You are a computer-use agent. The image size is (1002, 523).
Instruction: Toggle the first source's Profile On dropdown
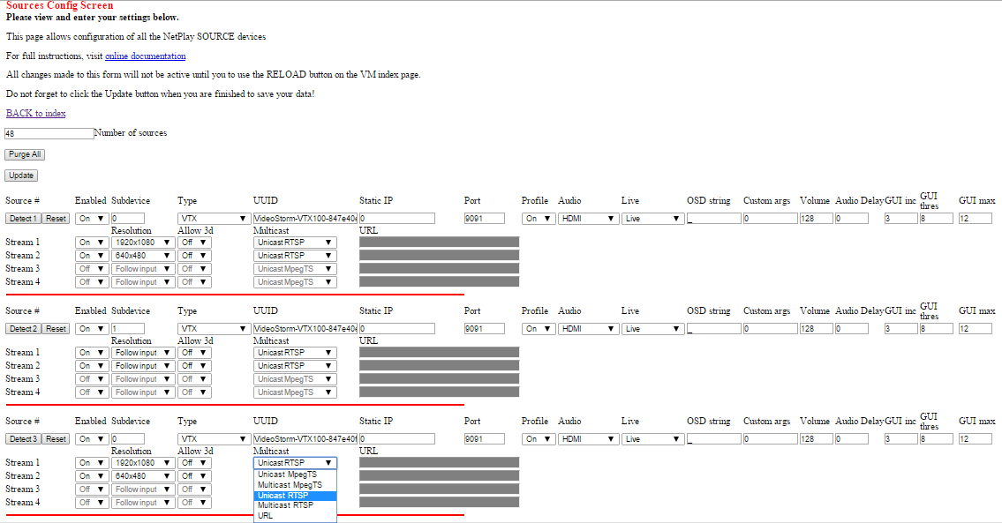point(537,219)
